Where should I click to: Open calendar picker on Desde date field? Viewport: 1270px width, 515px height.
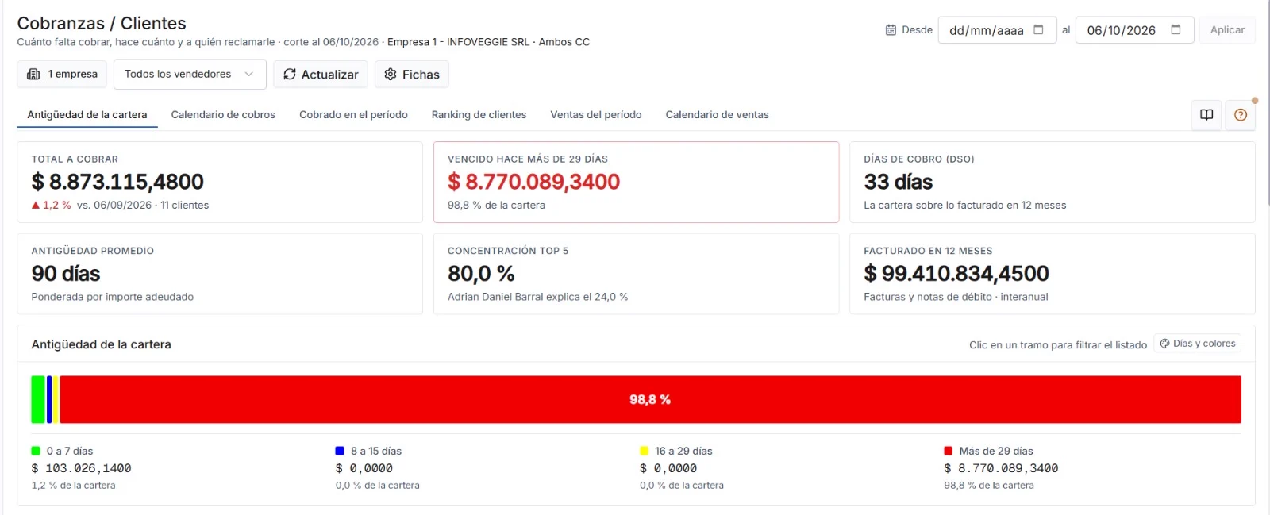(x=1038, y=30)
